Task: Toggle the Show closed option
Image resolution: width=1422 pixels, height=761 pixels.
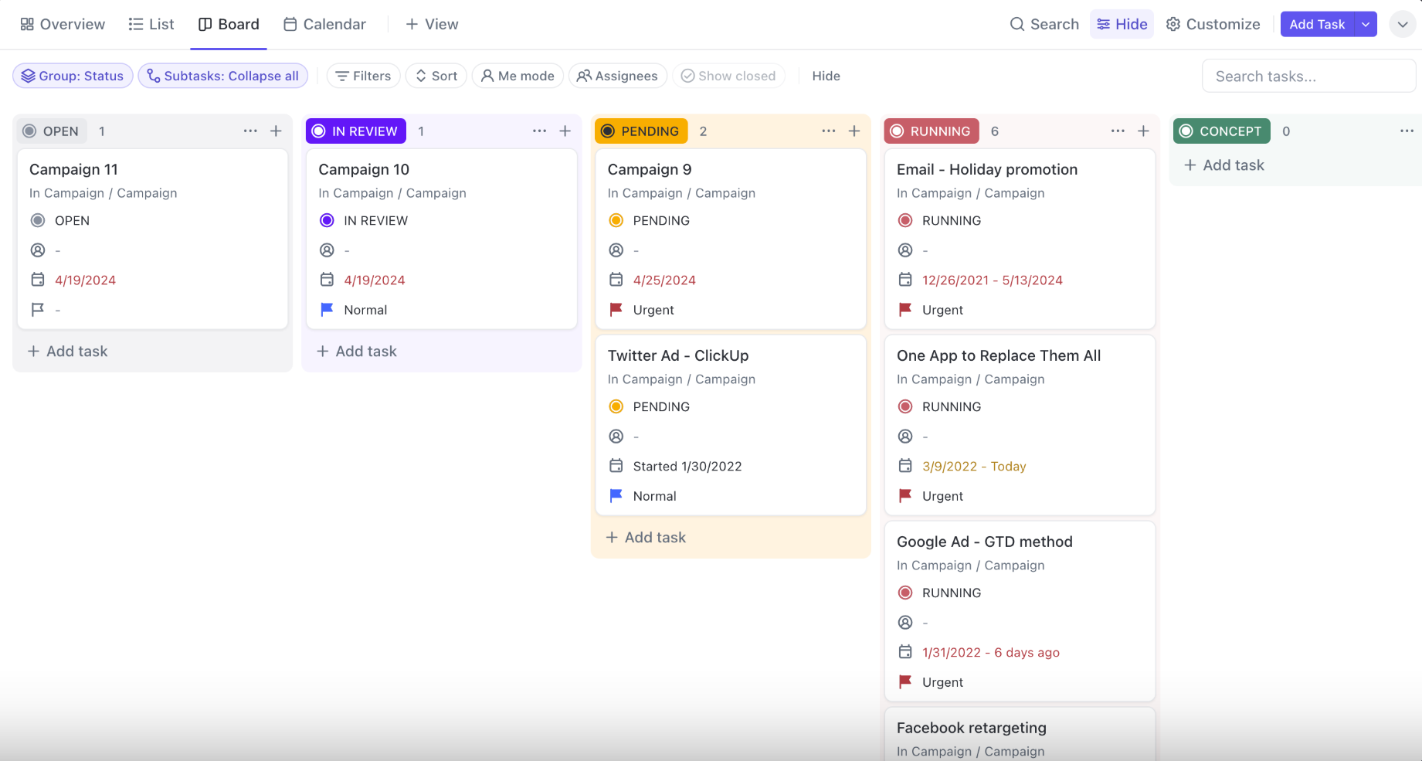Action: (x=728, y=76)
